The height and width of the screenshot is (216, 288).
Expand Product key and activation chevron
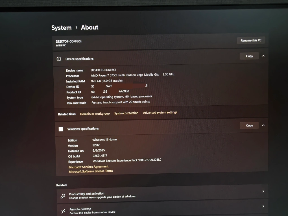[263, 191]
